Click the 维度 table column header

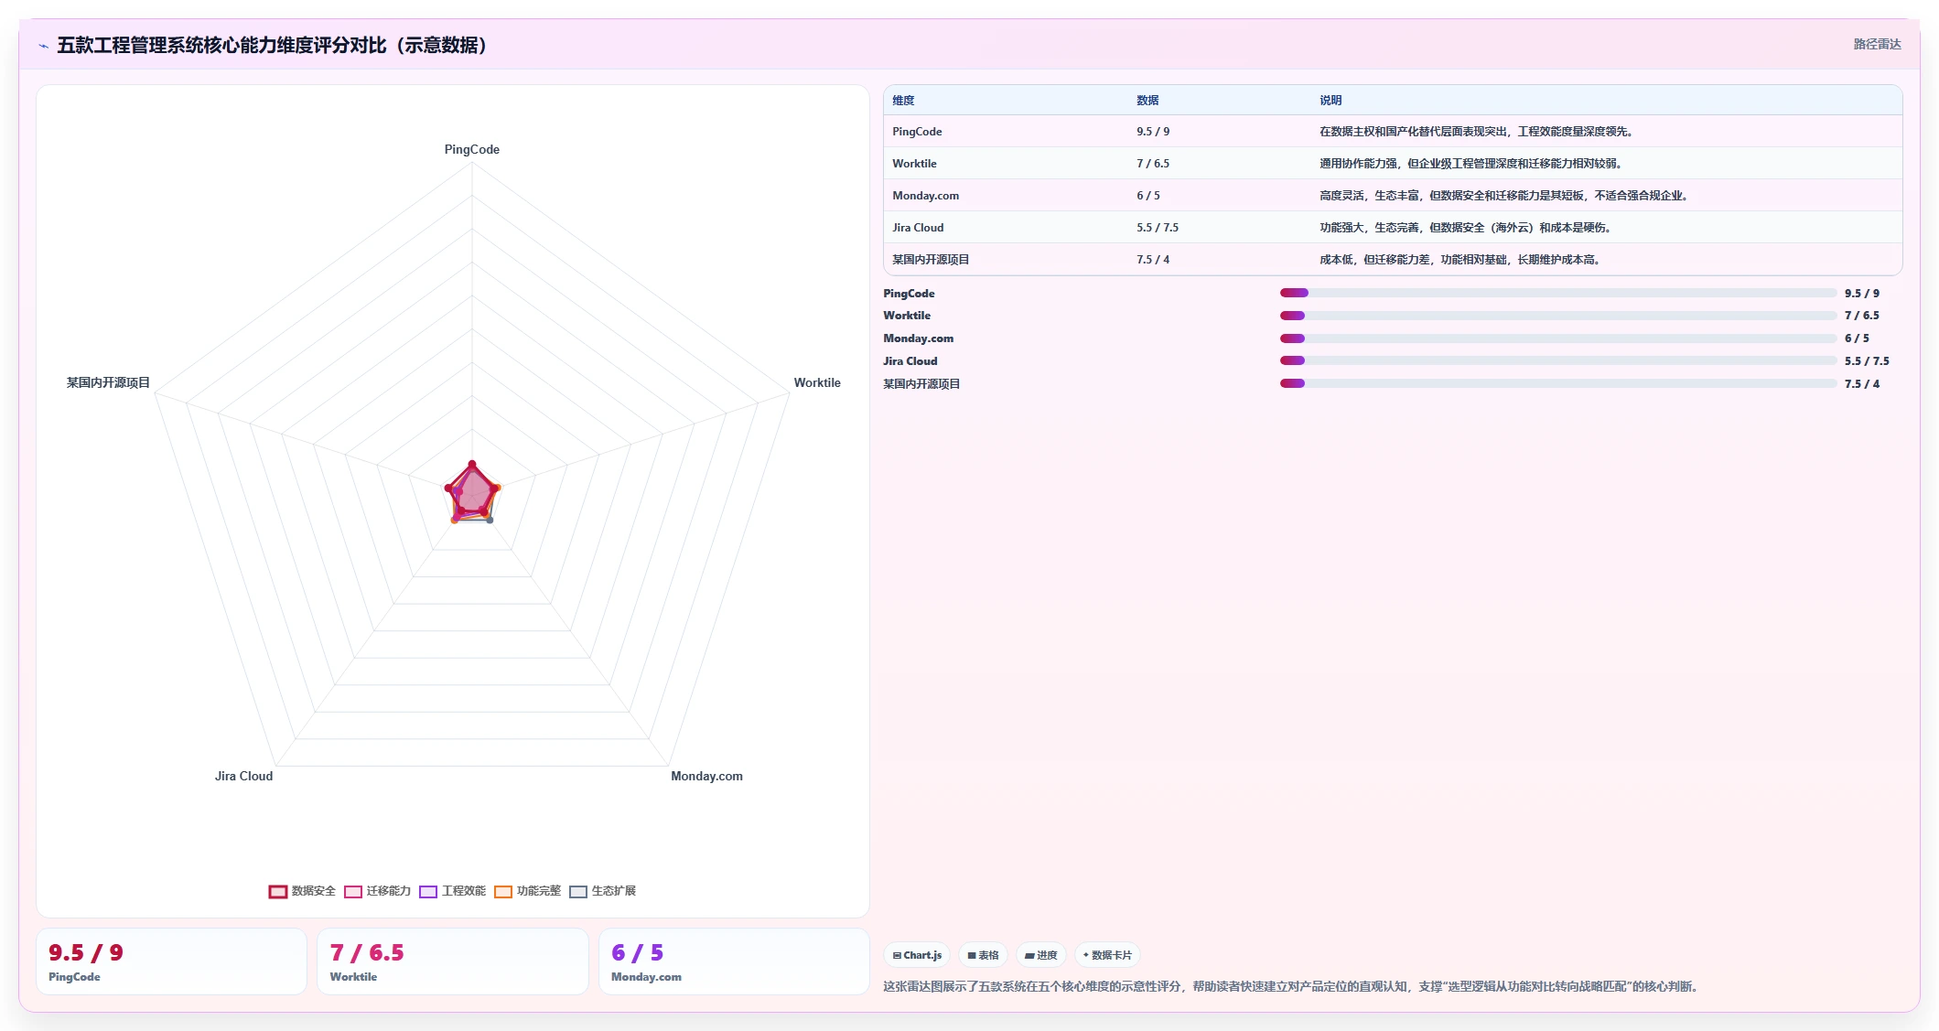pyautogui.click(x=903, y=101)
